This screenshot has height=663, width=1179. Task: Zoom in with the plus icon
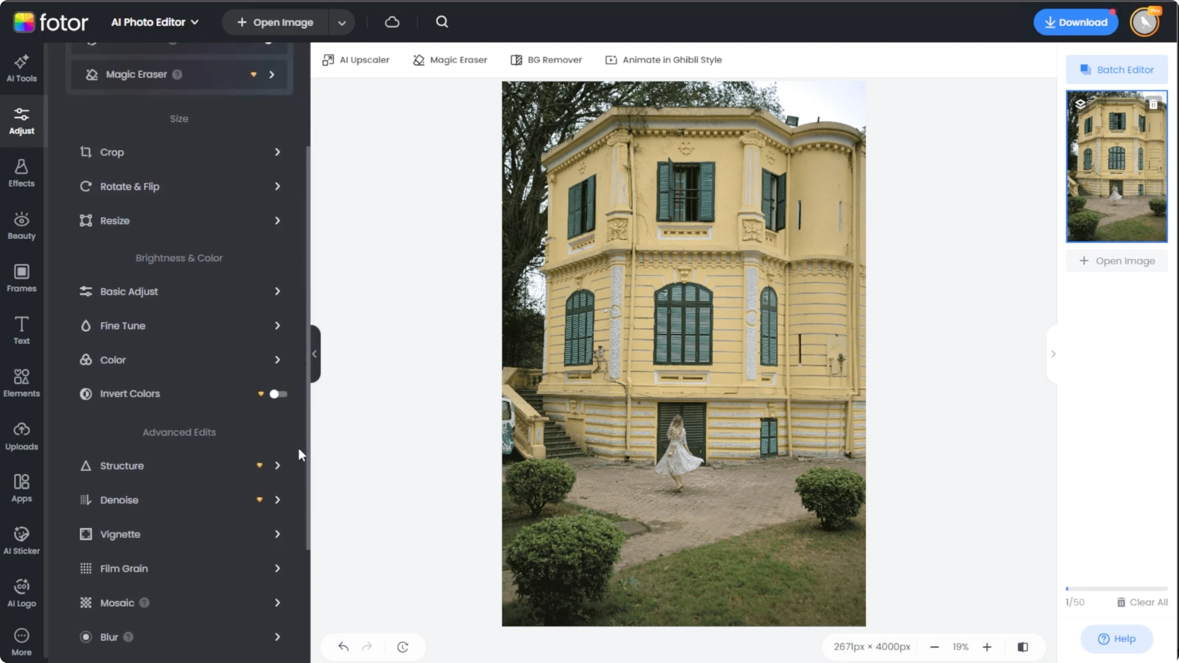987,647
